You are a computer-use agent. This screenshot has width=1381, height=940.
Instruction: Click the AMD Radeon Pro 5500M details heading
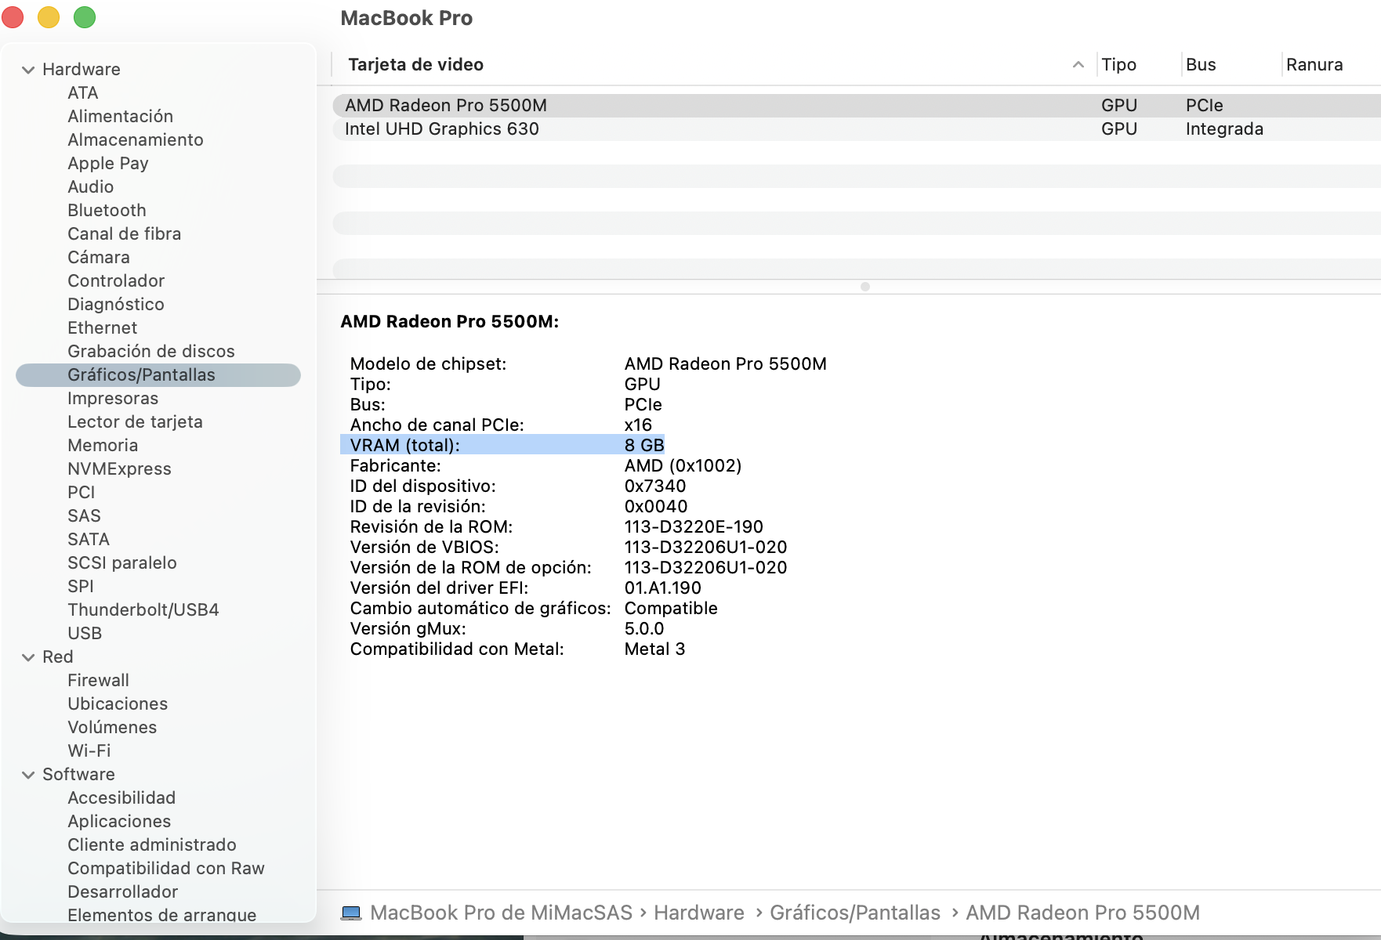449,322
